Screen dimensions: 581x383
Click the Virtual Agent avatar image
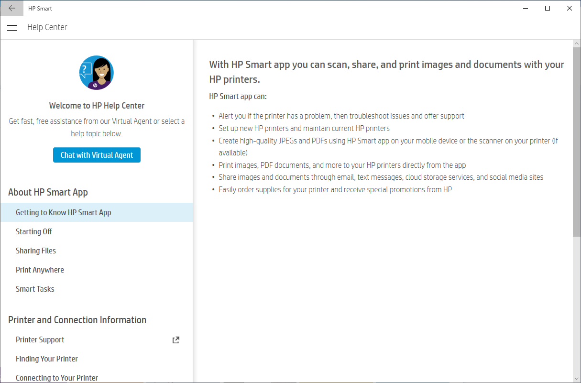pyautogui.click(x=97, y=73)
